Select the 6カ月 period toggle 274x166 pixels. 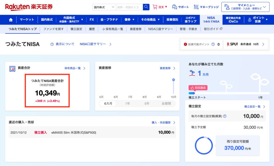pos(108,103)
